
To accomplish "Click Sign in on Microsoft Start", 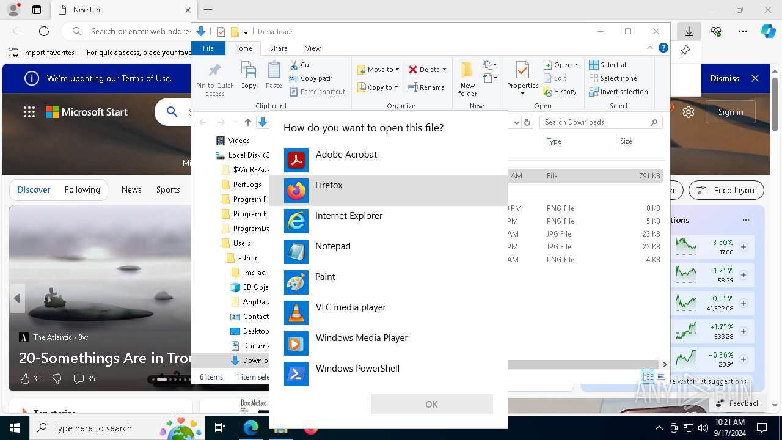I will [731, 112].
